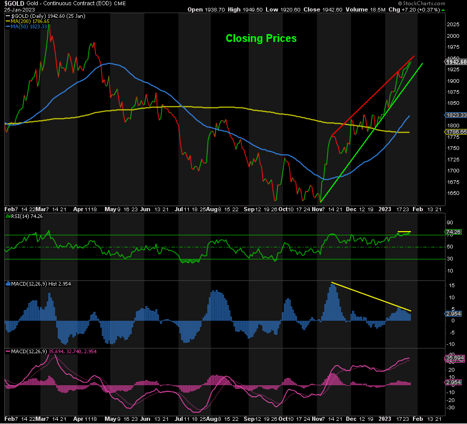467x424 pixels.
Task: Select the MA(200) legend entry
Action: pyautogui.click(x=31, y=21)
